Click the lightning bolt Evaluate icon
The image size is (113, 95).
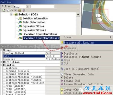coord(62,42)
